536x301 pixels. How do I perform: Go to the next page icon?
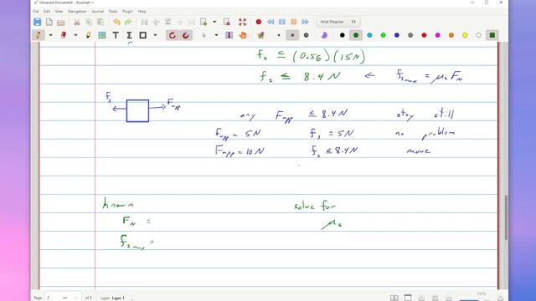180,22
